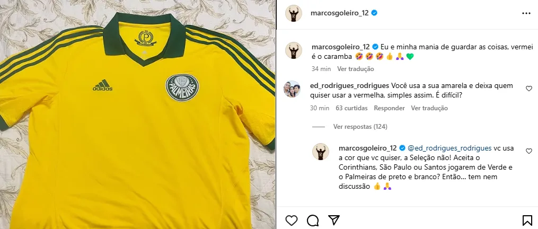Reply to ed_rodrigues_rodrigues comment
Image resolution: width=538 pixels, height=229 pixels.
(x=389, y=108)
